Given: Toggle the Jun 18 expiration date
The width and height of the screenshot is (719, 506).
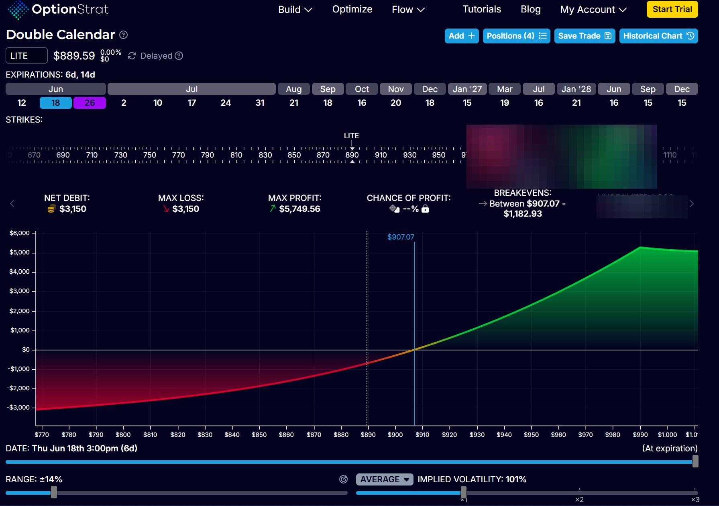Looking at the screenshot, I should 55,103.
